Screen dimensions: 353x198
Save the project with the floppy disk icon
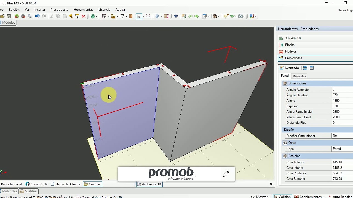(9, 16)
